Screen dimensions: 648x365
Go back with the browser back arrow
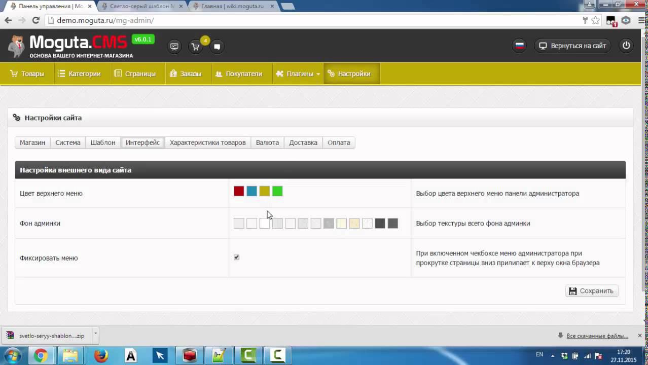pyautogui.click(x=8, y=20)
